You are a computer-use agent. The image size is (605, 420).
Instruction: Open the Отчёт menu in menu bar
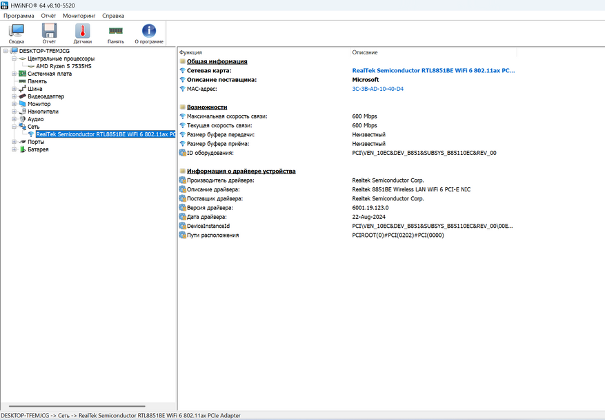pyautogui.click(x=48, y=16)
